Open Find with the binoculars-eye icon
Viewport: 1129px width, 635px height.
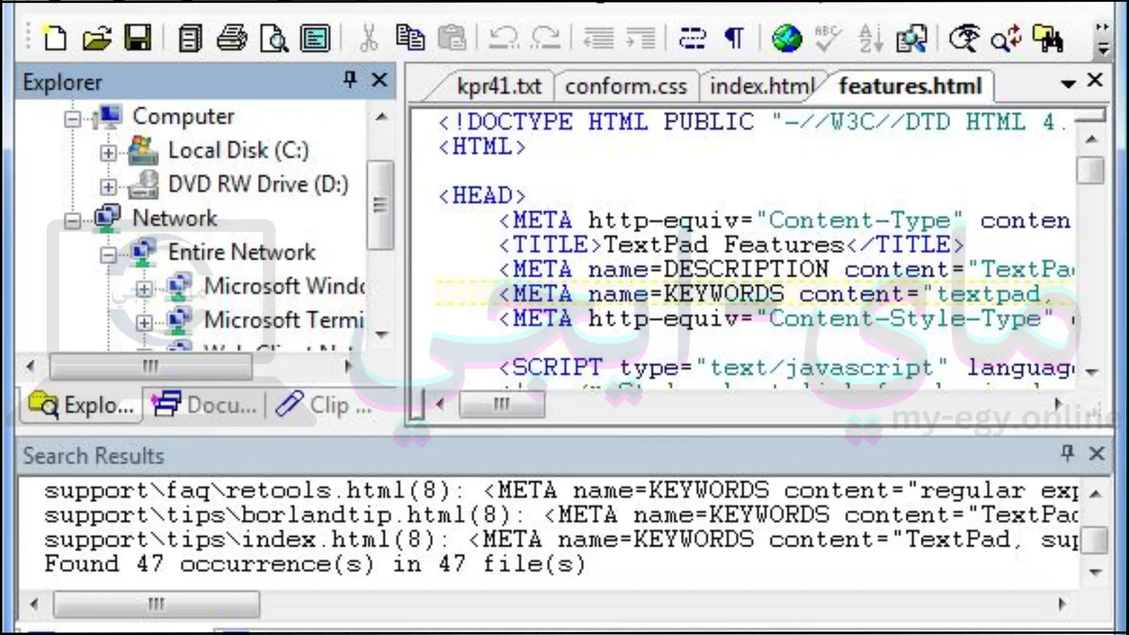click(x=964, y=39)
